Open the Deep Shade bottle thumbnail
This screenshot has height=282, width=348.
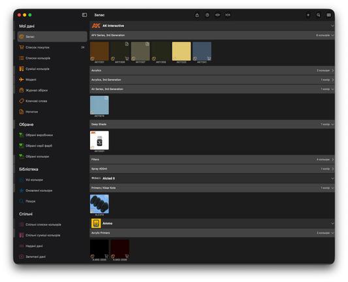pyautogui.click(x=99, y=140)
